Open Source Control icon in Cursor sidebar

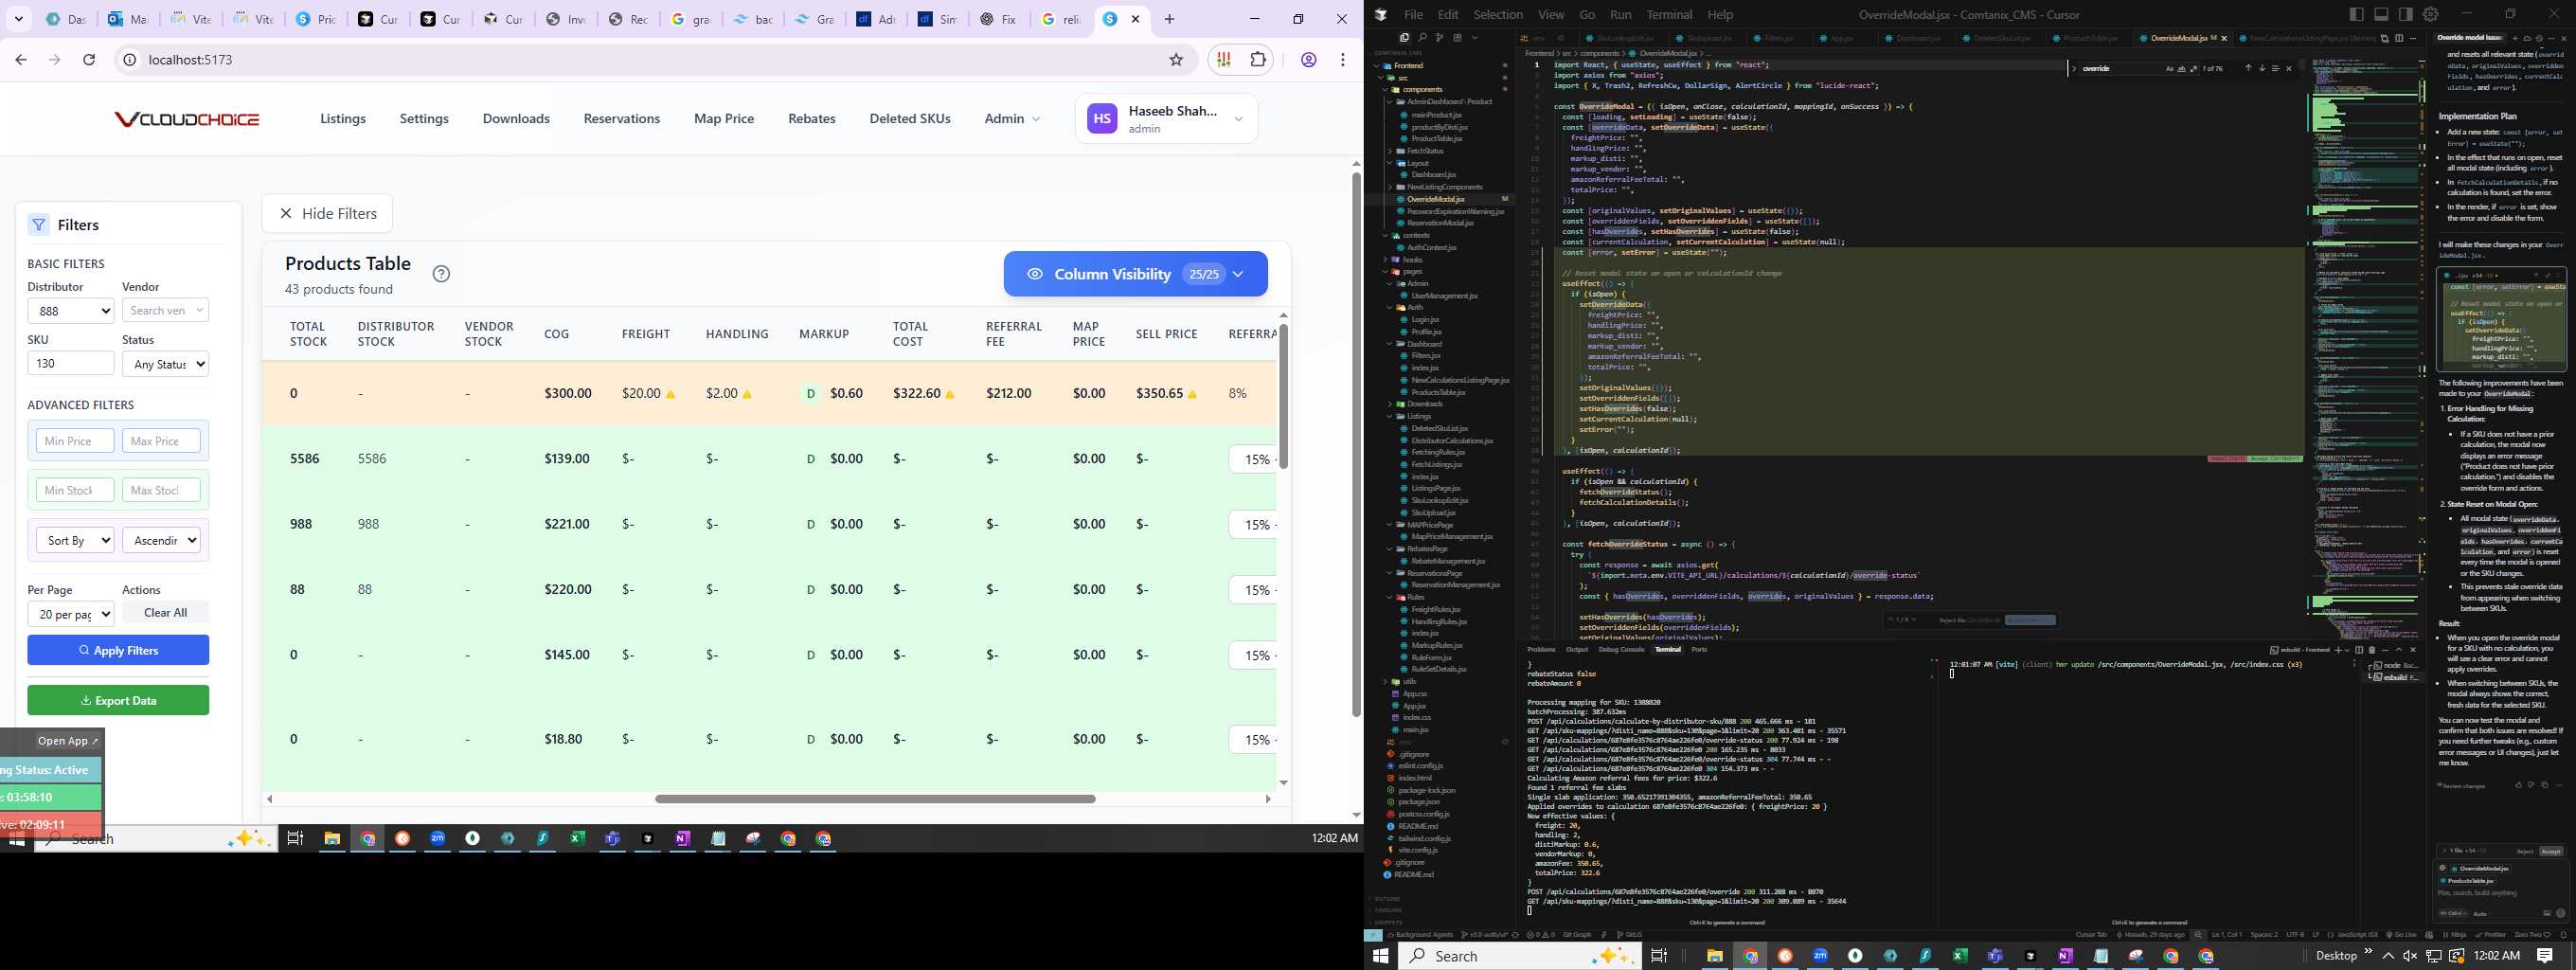pyautogui.click(x=1440, y=38)
